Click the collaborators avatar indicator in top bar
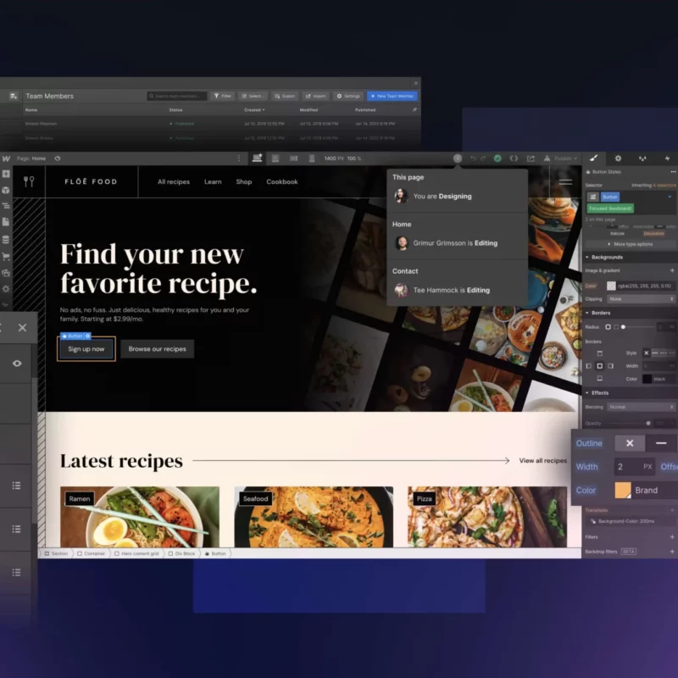This screenshot has width=678, height=678. (x=458, y=158)
